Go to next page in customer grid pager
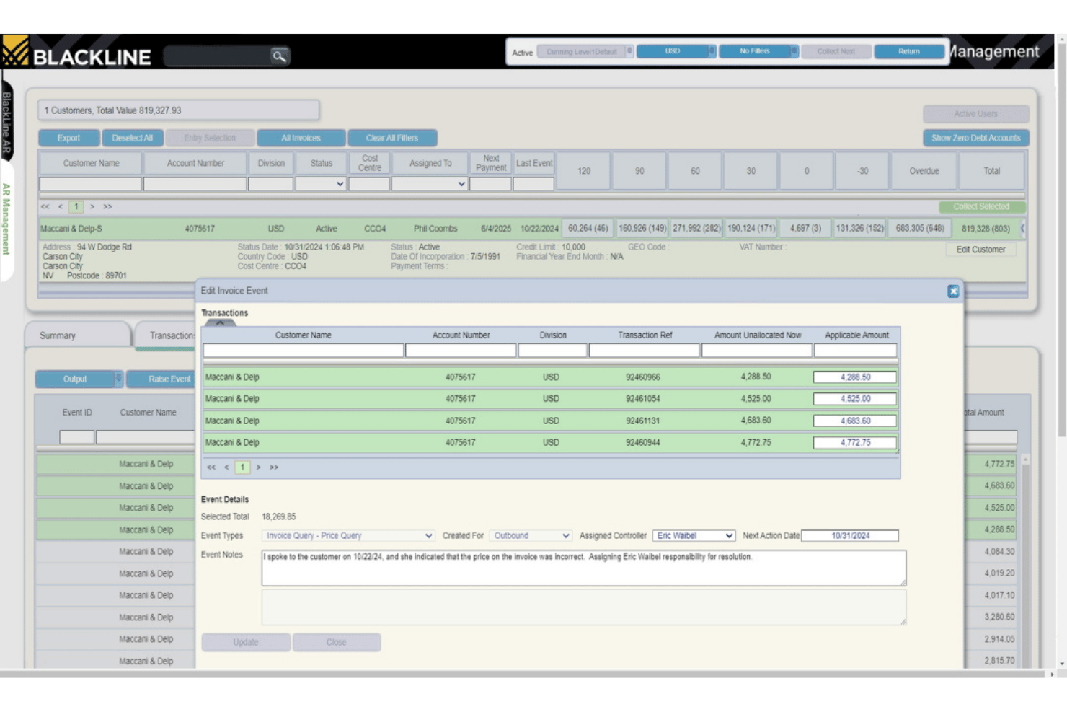The image size is (1067, 712). coord(92,206)
